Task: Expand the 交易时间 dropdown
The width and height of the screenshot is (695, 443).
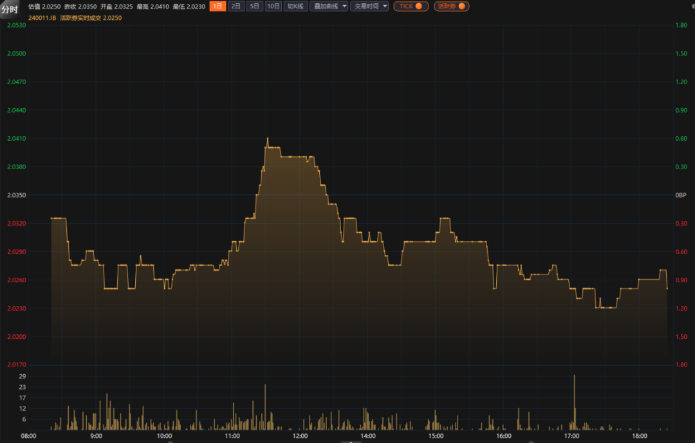Action: tap(369, 6)
